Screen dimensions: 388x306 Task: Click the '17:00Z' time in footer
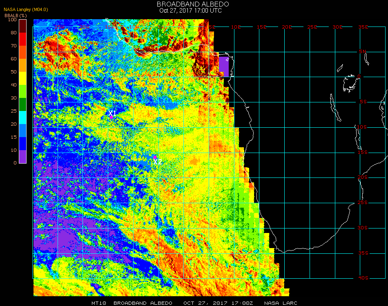tap(242, 303)
